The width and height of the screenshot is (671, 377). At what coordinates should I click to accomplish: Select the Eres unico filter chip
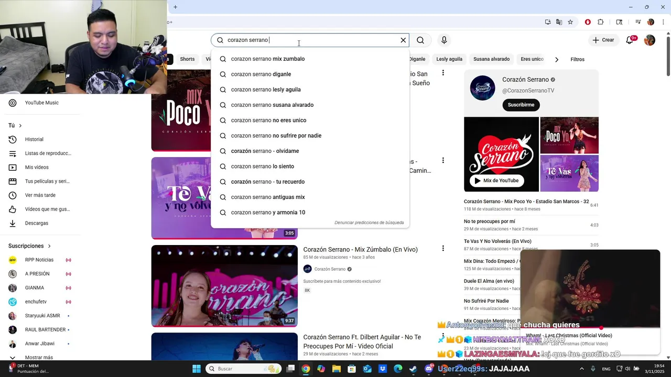(532, 59)
